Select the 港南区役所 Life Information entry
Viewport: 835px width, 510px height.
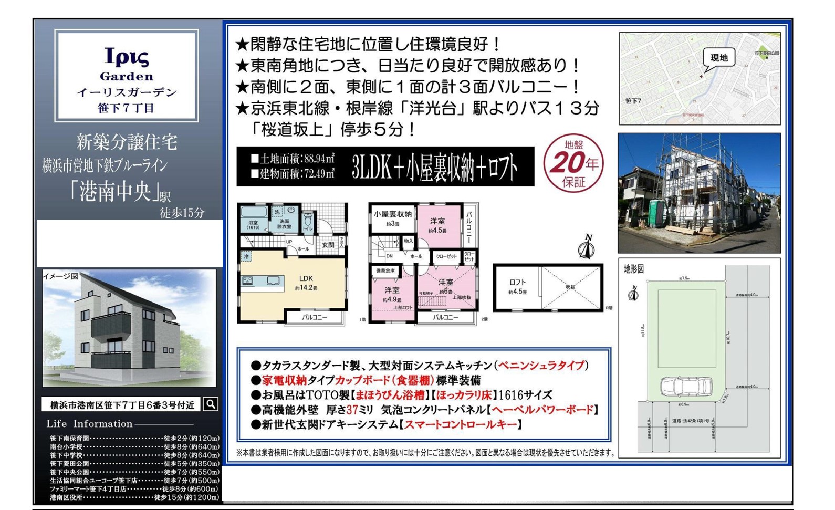(134, 497)
